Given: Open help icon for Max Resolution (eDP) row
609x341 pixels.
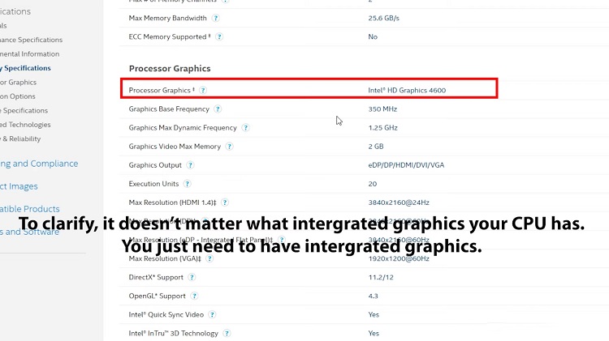Looking at the screenshot, I should click(x=282, y=240).
